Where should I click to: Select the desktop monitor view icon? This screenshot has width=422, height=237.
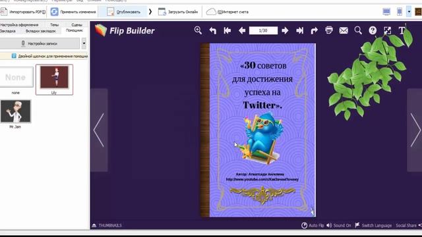pyautogui.click(x=386, y=12)
